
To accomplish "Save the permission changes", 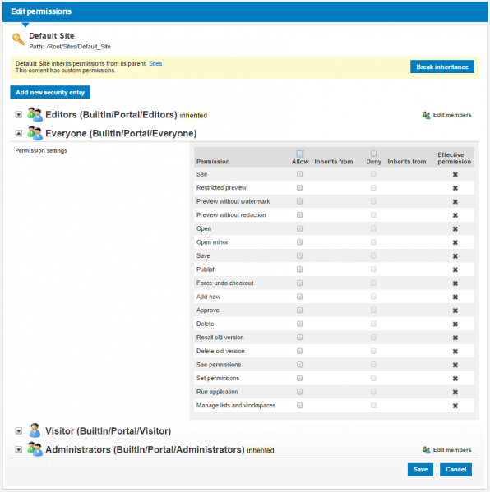I will [420, 469].
